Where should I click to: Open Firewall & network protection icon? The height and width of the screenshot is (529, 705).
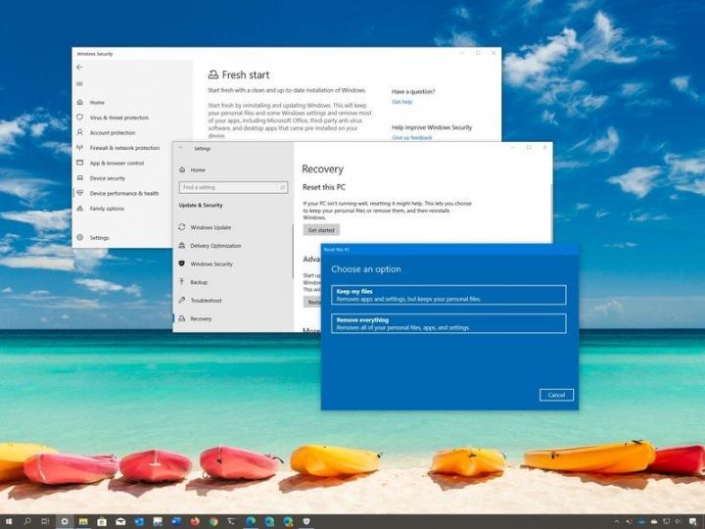tap(80, 148)
